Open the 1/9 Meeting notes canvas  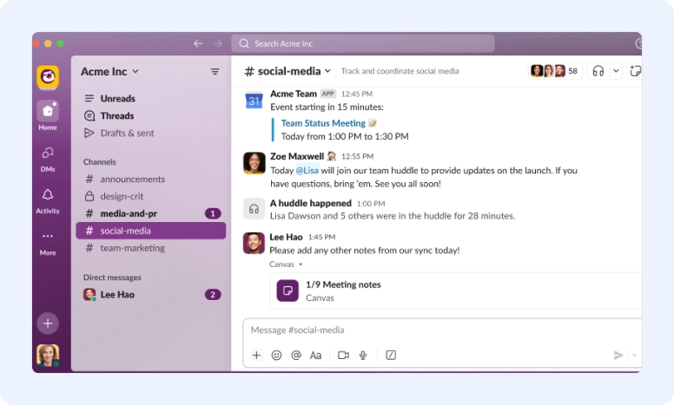click(456, 291)
